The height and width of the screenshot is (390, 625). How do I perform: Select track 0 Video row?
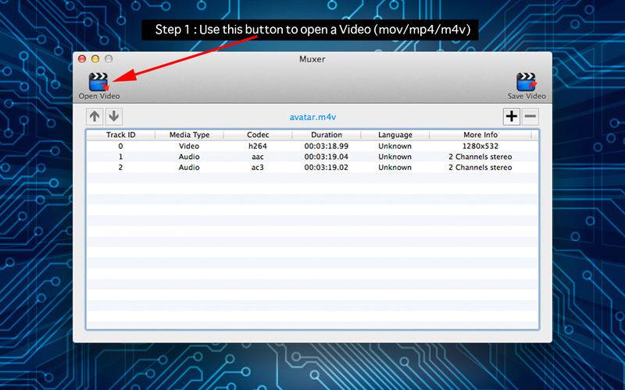click(312, 146)
